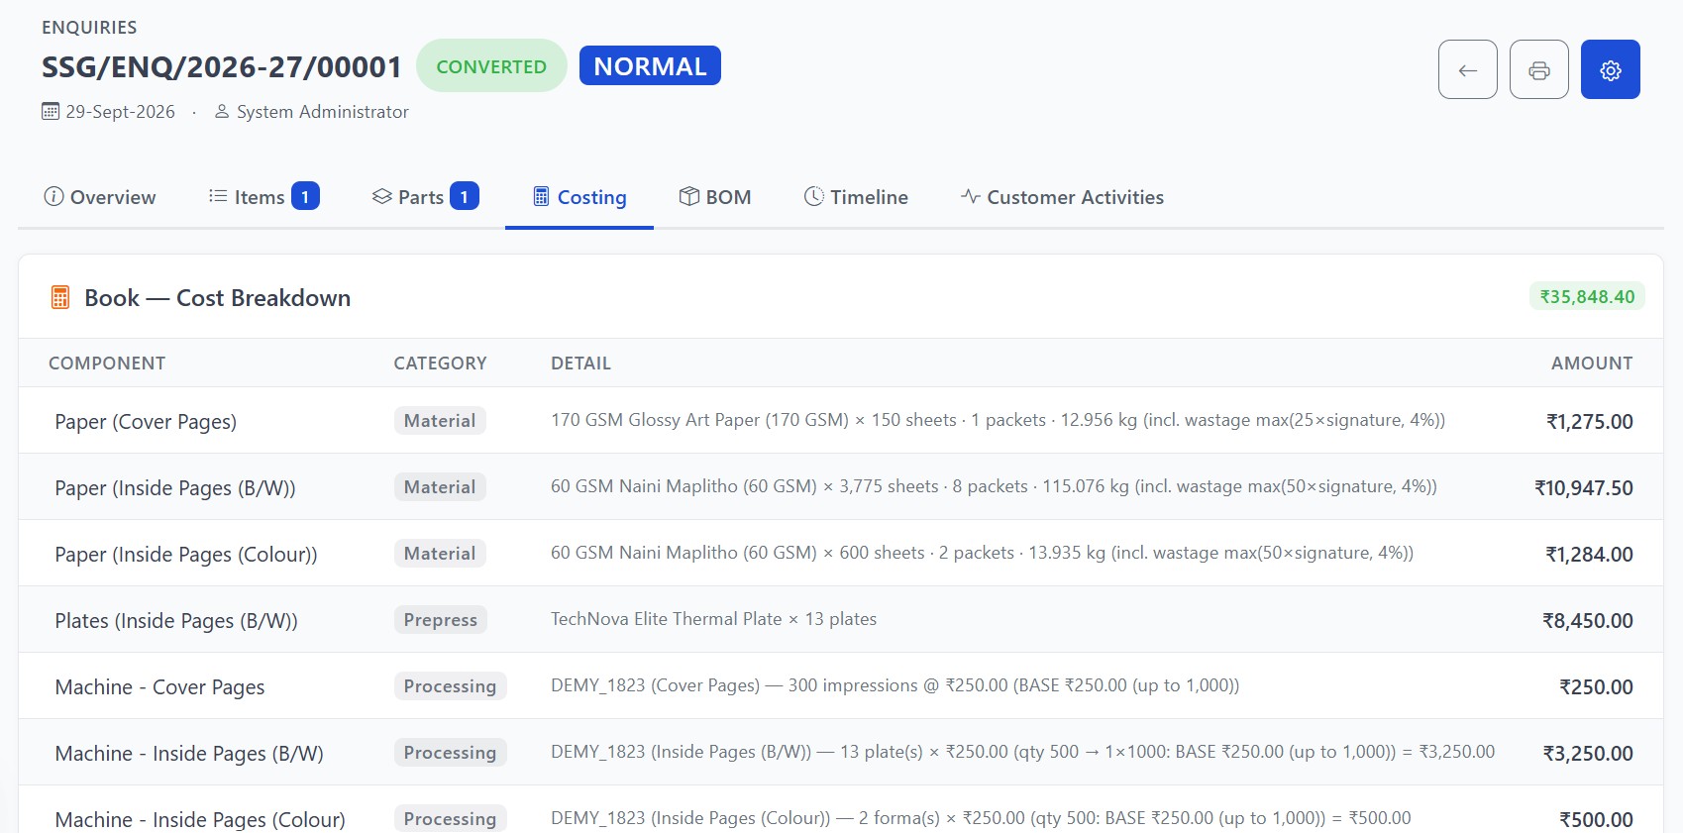
Task: Click the user icon beside System Administrator
Action: [x=222, y=112]
